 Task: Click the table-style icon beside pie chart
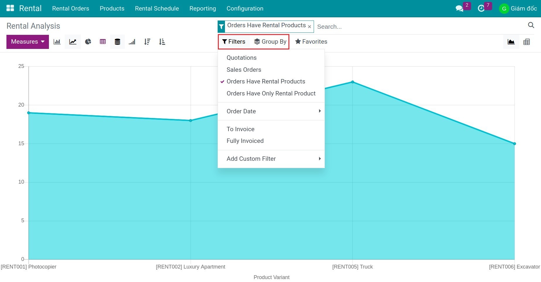coord(103,42)
